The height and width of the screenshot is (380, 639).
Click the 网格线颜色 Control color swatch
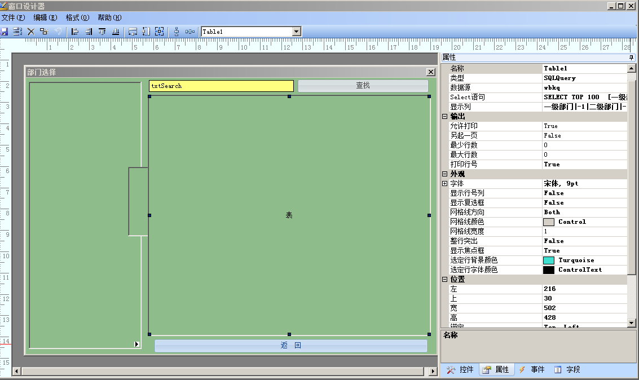click(549, 222)
